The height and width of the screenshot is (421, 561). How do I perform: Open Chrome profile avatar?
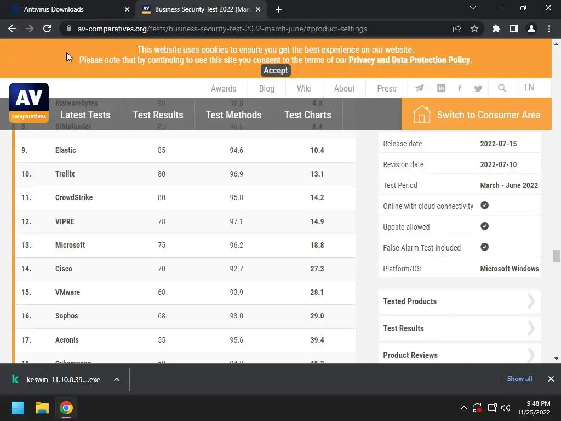pos(531,29)
